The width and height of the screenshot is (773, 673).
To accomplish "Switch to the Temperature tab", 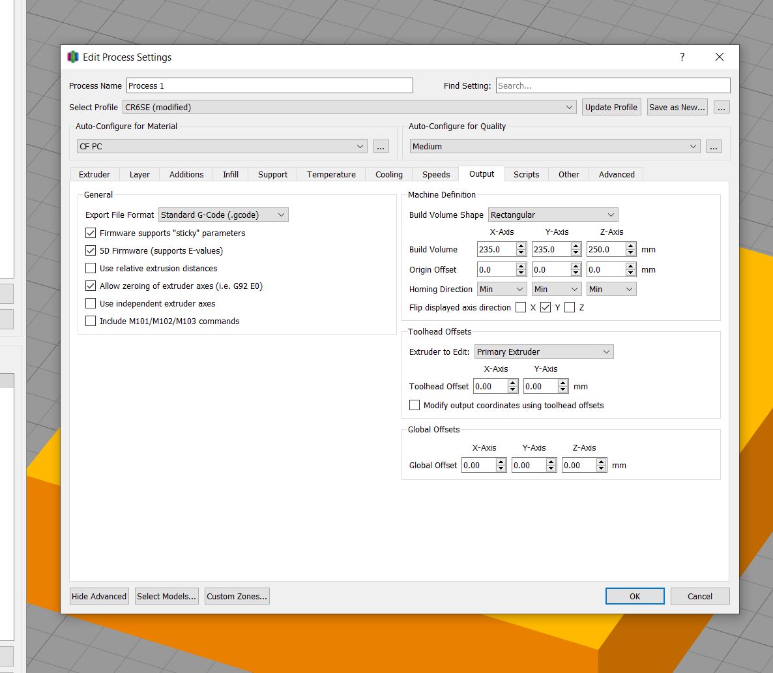I will 331,174.
